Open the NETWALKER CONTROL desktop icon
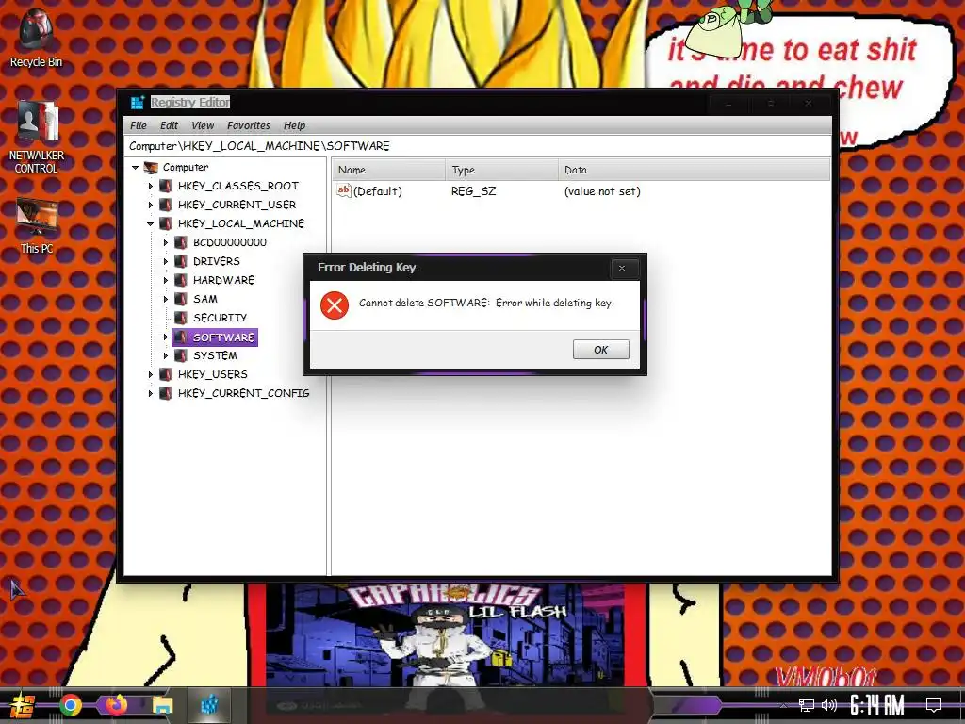The height and width of the screenshot is (724, 965). 37,137
